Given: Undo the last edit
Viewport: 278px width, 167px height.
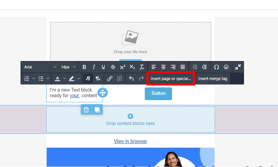Looking at the screenshot, I should point(132,79).
